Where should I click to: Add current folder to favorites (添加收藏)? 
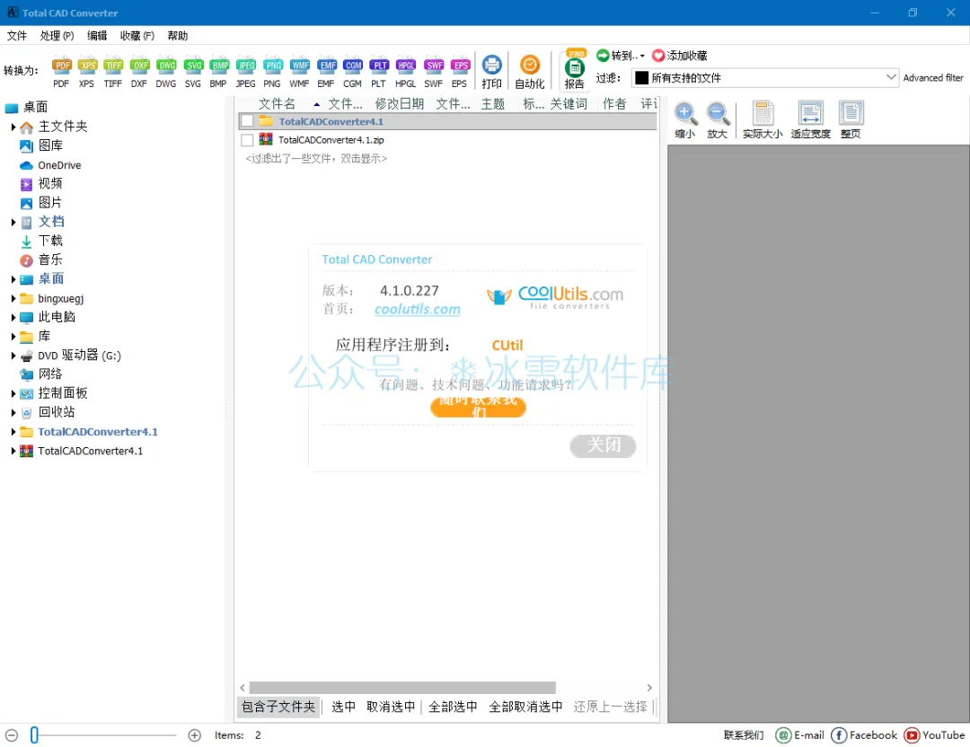tap(679, 56)
